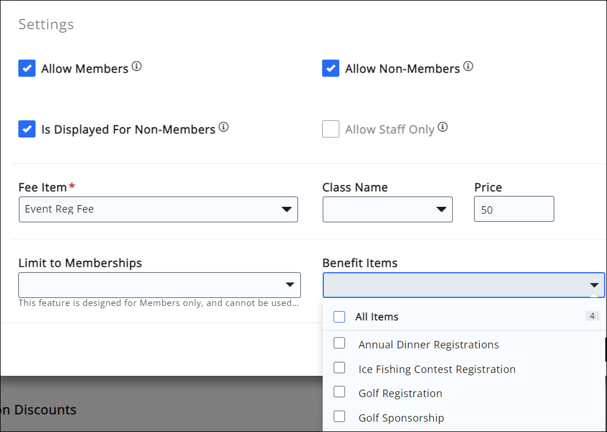Click the Price input field
The height and width of the screenshot is (432, 607).
pos(514,210)
